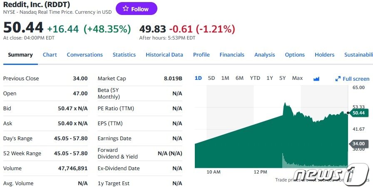The image size is (373, 191).
Task: Switch chart range to 1M
Action: [225, 78]
